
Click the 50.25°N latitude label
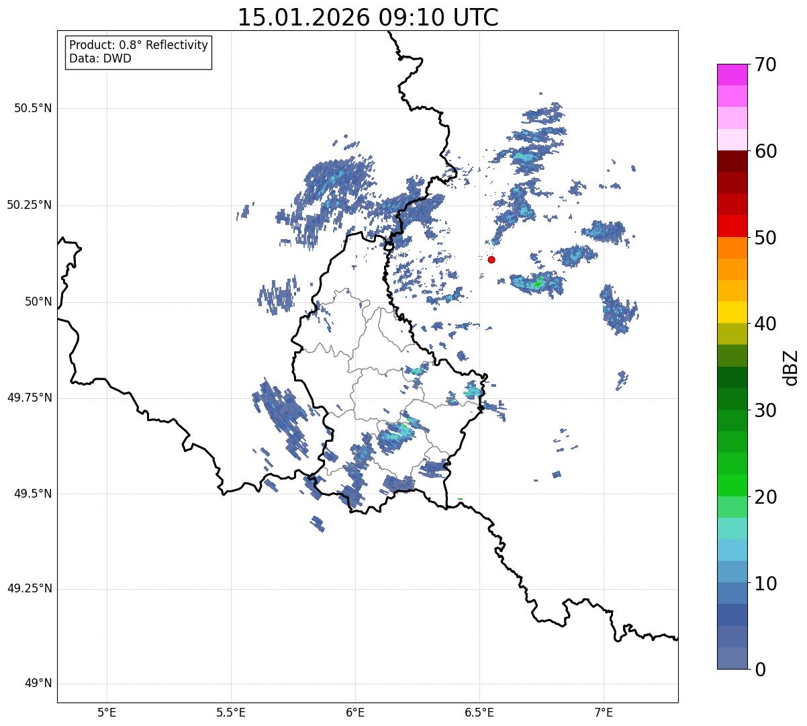[29, 205]
